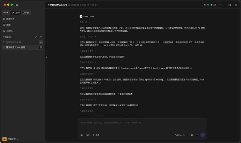Open the Design tab
Screen dimensions: 241x143
tap(26, 13)
